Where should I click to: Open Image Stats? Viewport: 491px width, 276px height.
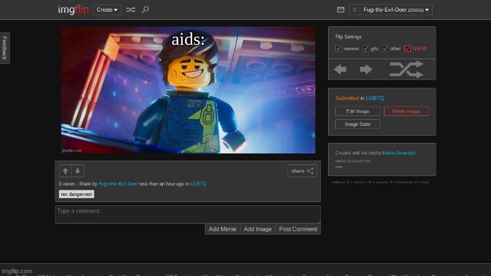click(x=357, y=124)
